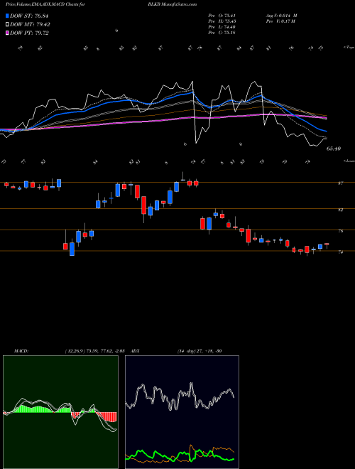
Task: Click the 'ADX' panel label
Action: pyautogui.click(x=136, y=350)
